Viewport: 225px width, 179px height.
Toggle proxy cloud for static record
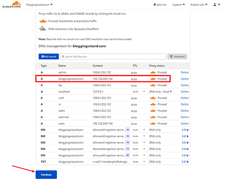tap(153, 111)
